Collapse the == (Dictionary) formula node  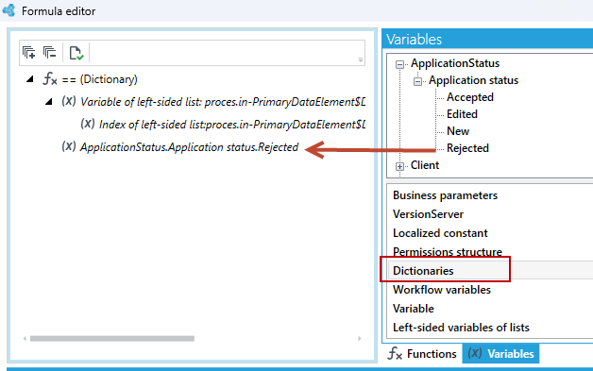click(30, 79)
